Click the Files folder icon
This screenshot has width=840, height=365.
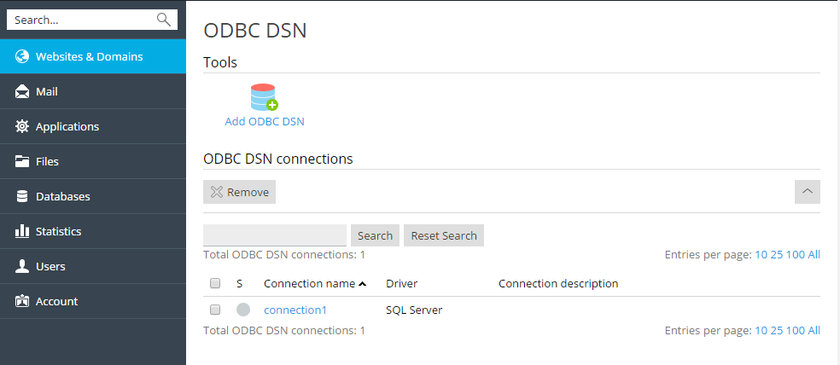tap(22, 161)
